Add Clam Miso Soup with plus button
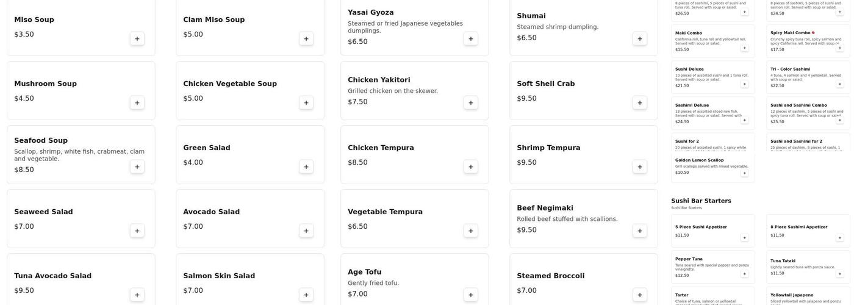This screenshot has width=854, height=305. click(x=306, y=39)
